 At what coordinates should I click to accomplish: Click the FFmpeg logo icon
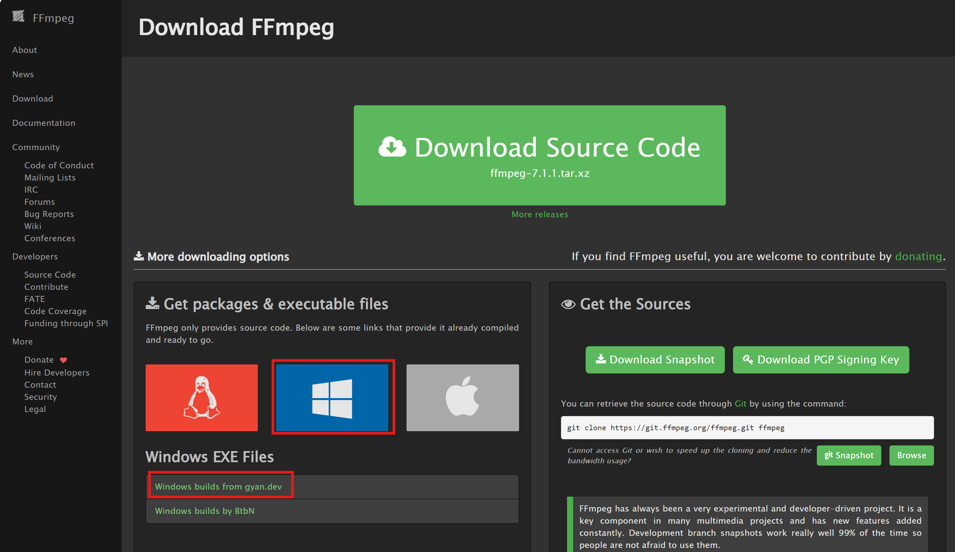(x=18, y=17)
